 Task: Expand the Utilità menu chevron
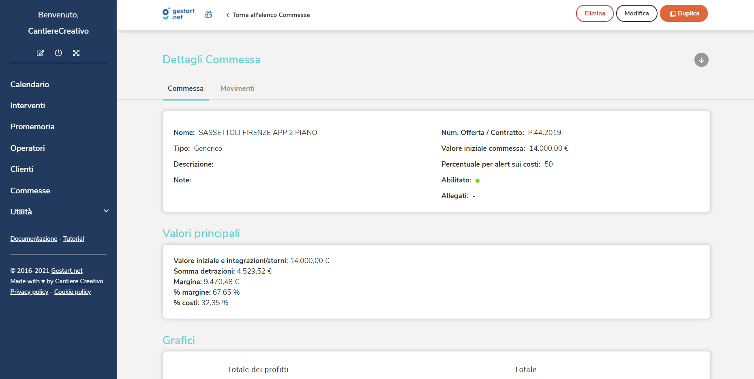pos(106,211)
